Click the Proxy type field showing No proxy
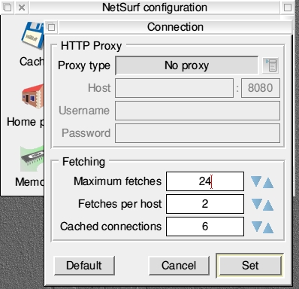Image resolution: width=299 pixels, height=289 pixels. click(x=186, y=65)
